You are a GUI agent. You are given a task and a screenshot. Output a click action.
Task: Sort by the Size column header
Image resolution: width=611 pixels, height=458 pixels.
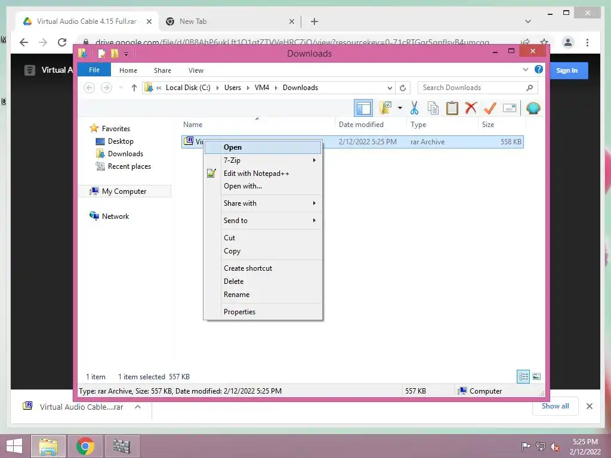[x=502, y=125]
